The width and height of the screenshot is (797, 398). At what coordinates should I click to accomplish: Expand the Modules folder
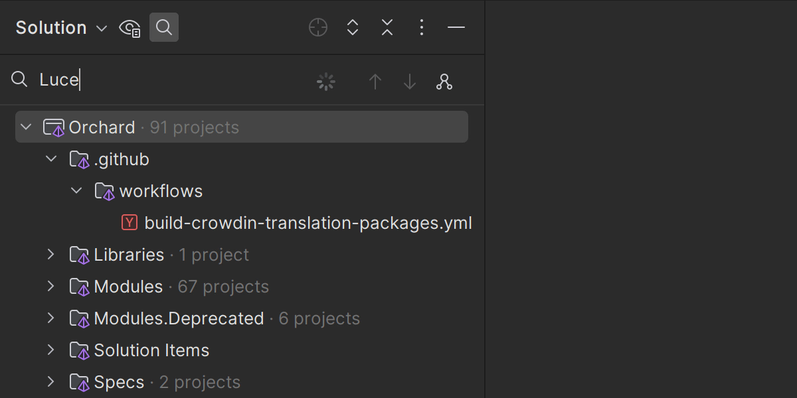(x=51, y=286)
